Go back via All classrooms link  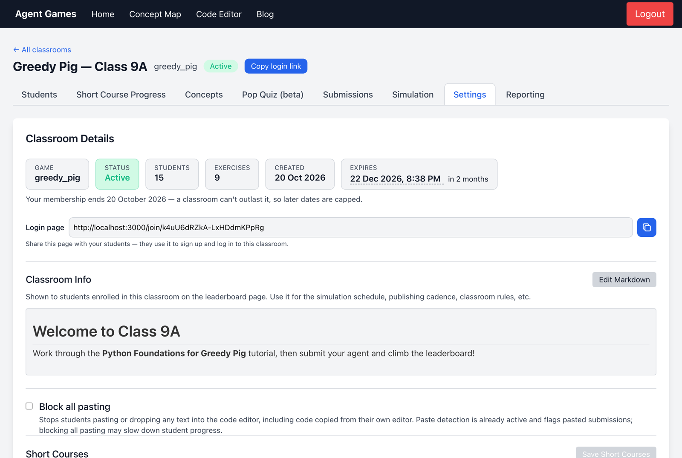pos(42,50)
